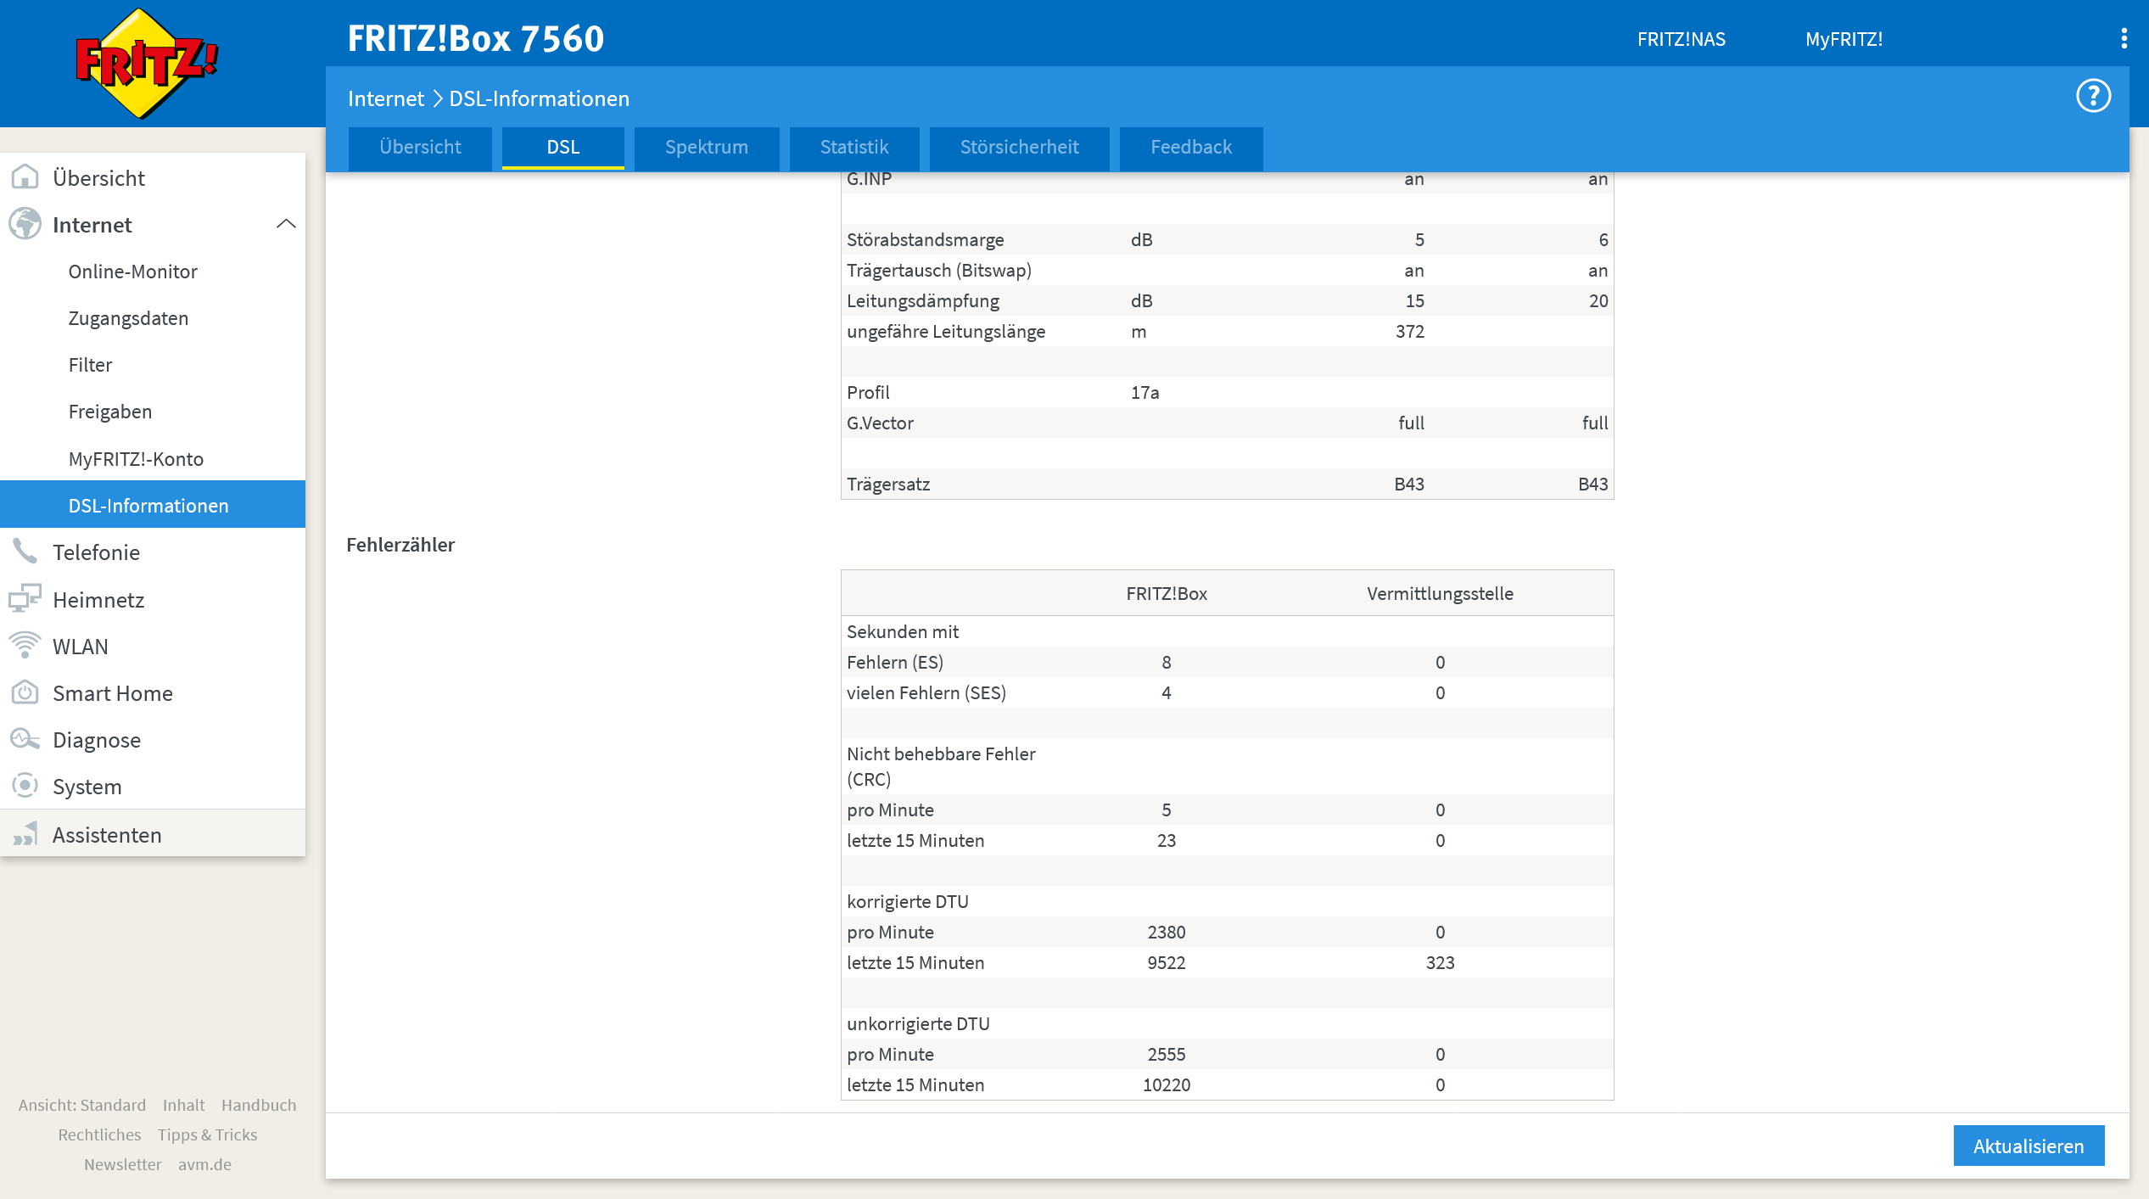Screen dimensions: 2149x1199
Task: Click the Smart Home power icon
Action: click(x=25, y=692)
